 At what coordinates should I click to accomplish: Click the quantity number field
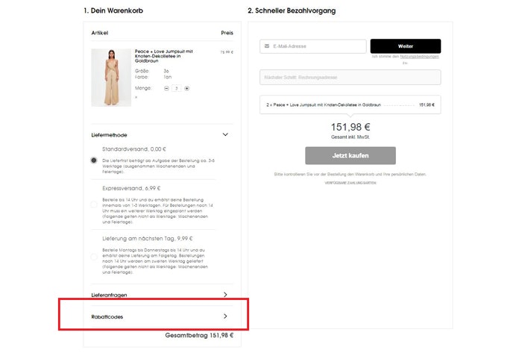(x=177, y=88)
